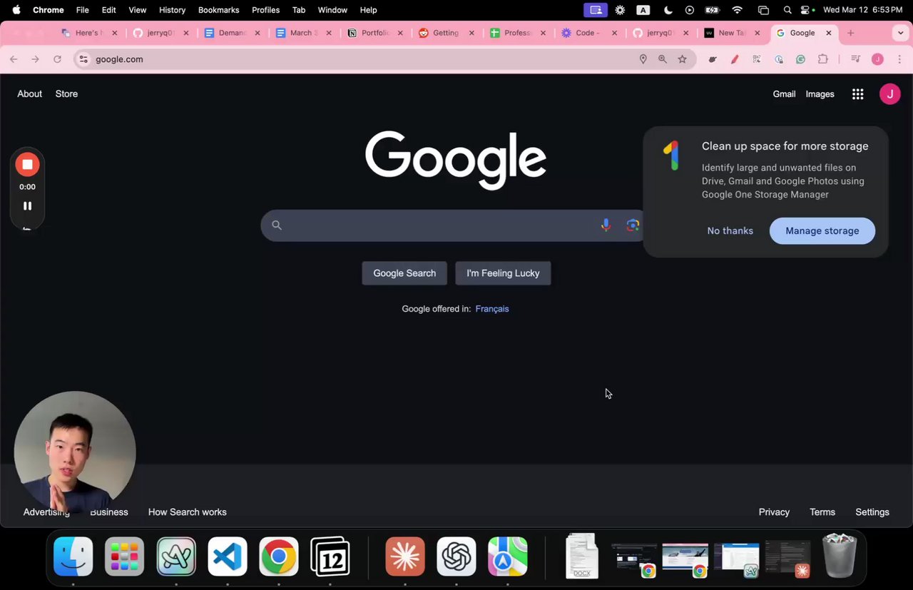Open the Gmail link
Viewport: 913px width, 590px height.
point(784,94)
